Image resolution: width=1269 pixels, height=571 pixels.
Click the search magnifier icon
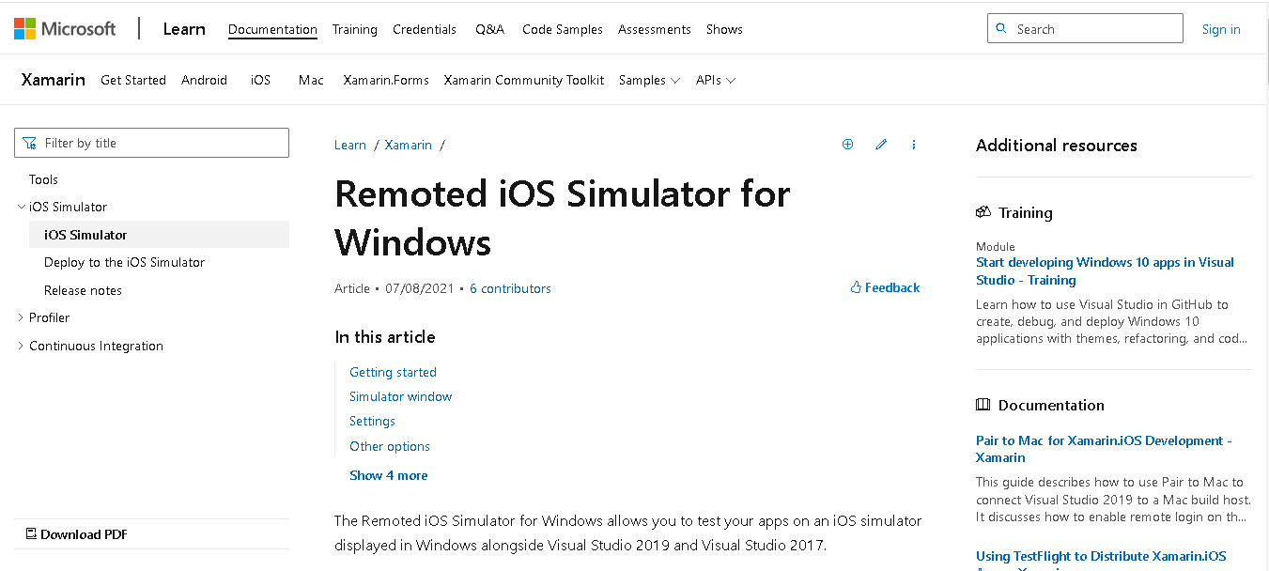click(1001, 29)
